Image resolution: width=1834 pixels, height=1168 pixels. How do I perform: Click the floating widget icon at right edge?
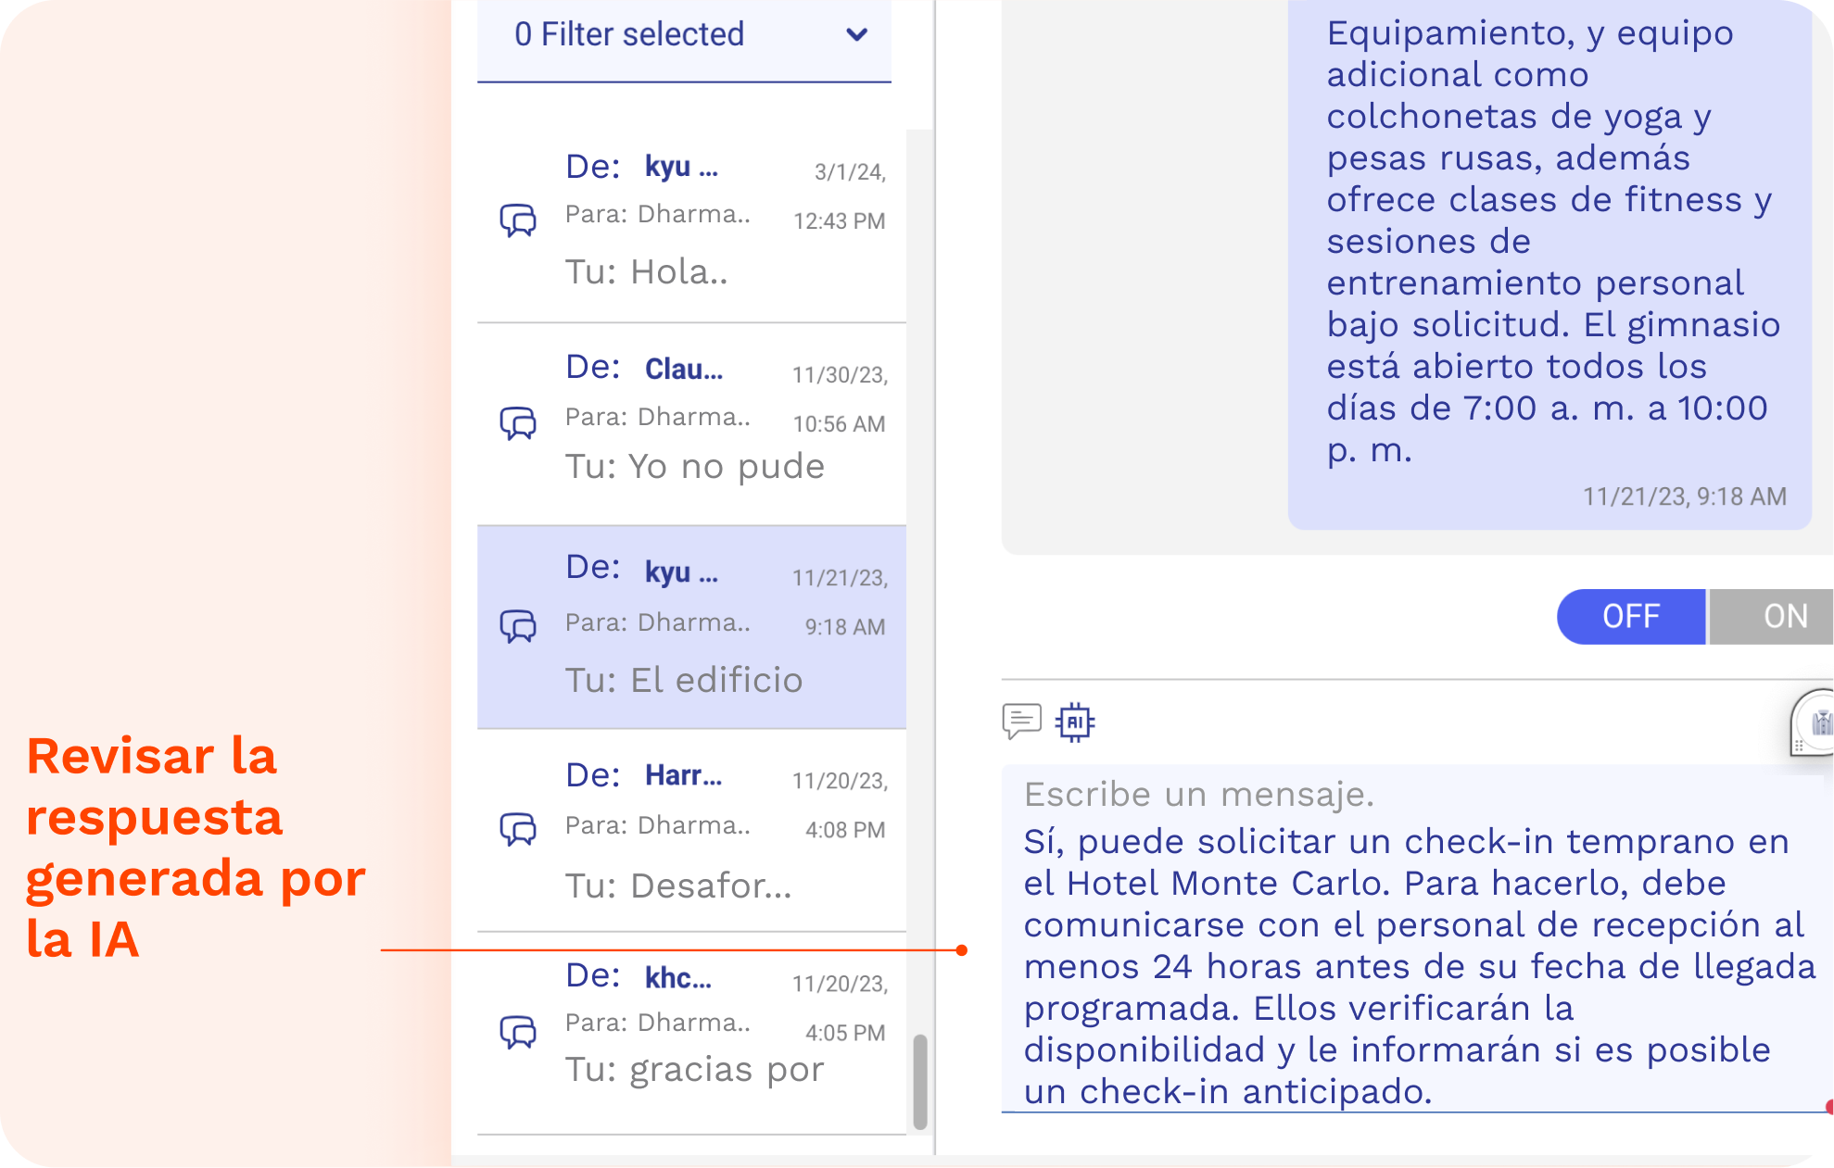(1816, 723)
